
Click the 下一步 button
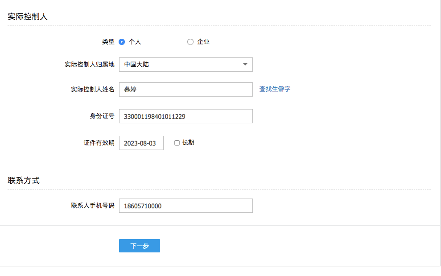(x=140, y=246)
